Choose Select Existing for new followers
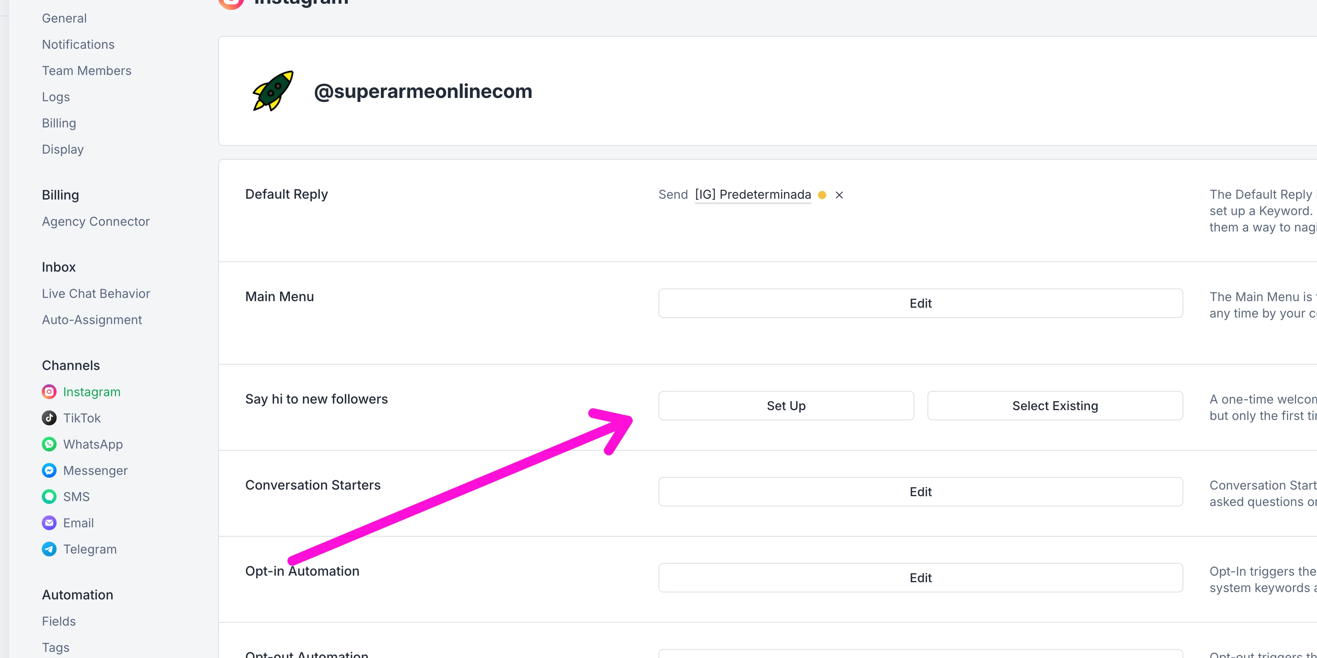This screenshot has width=1317, height=658. [x=1055, y=406]
